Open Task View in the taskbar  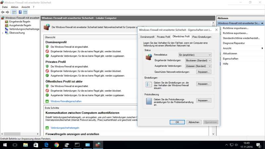[15, 145]
